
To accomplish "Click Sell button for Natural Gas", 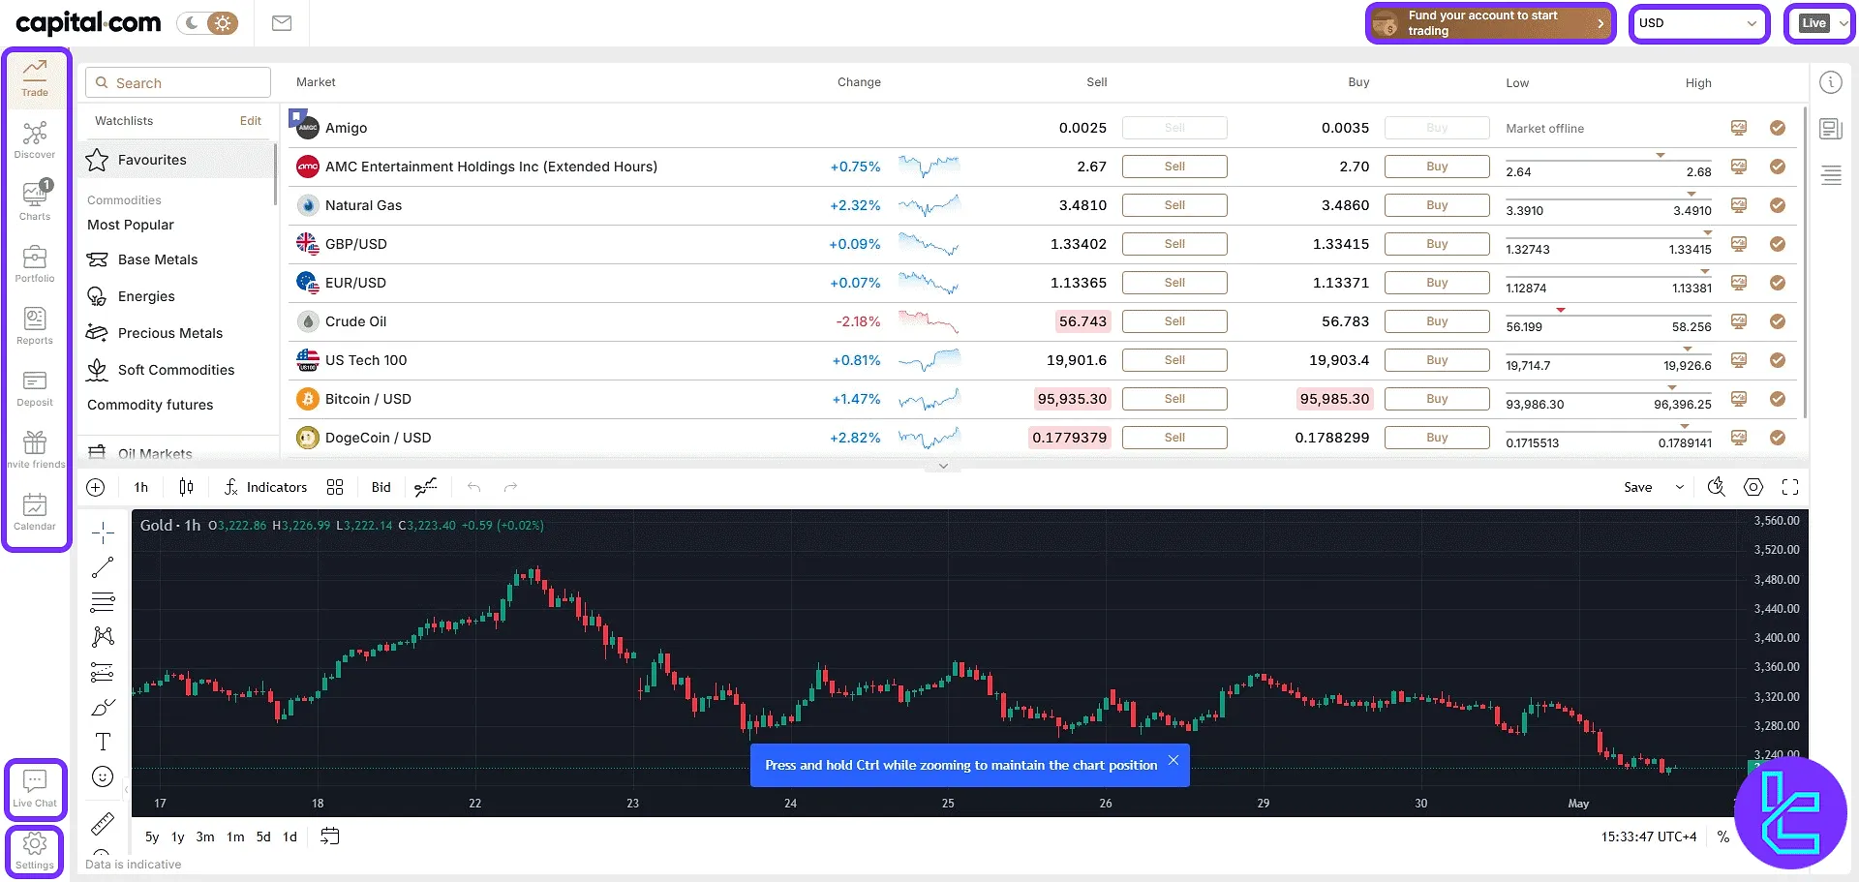I will point(1174,205).
